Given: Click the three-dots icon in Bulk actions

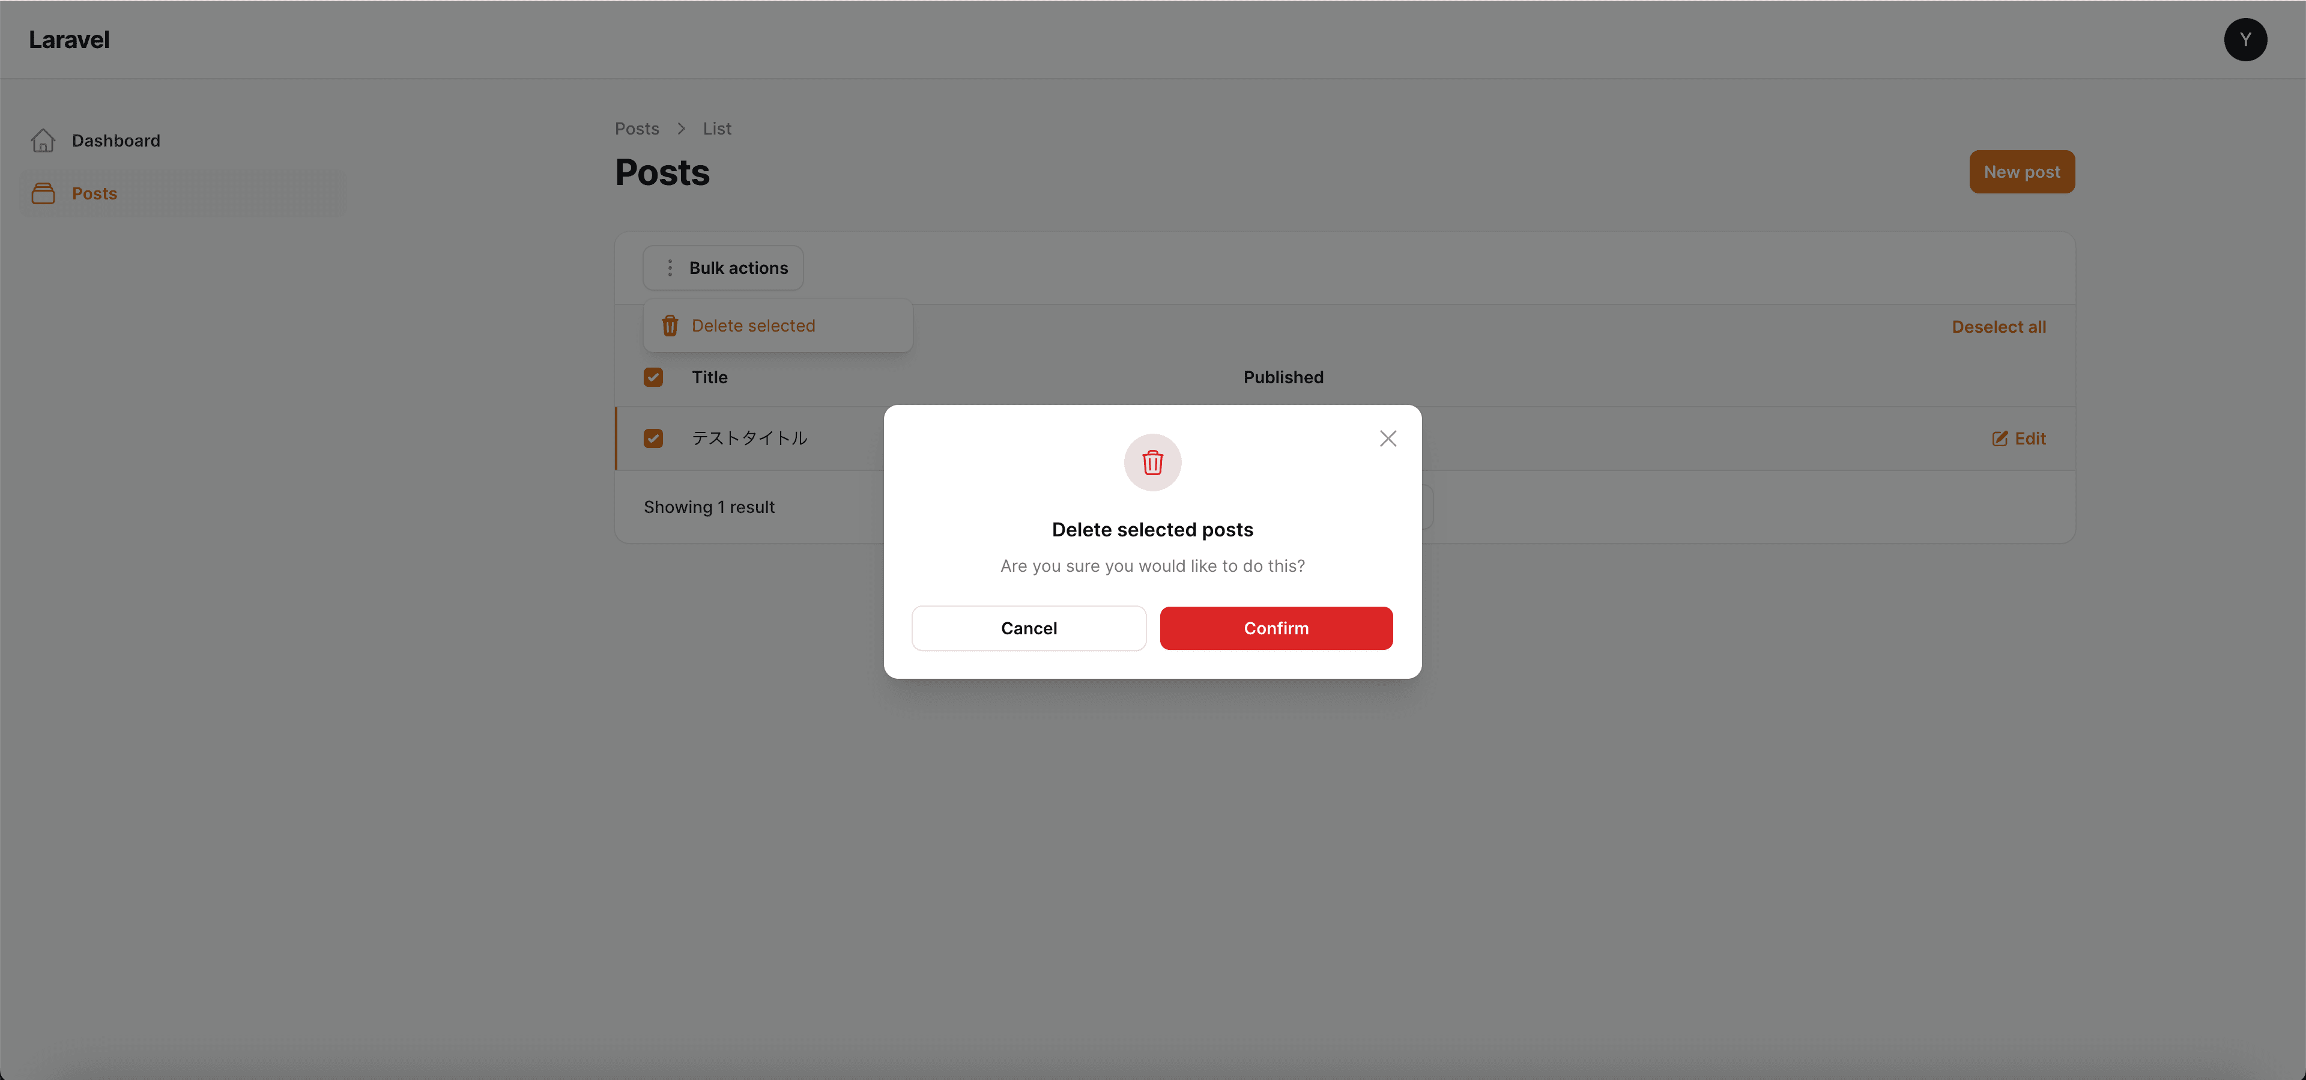Looking at the screenshot, I should (670, 268).
